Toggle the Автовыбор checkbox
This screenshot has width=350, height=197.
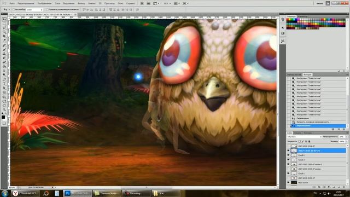14,10
